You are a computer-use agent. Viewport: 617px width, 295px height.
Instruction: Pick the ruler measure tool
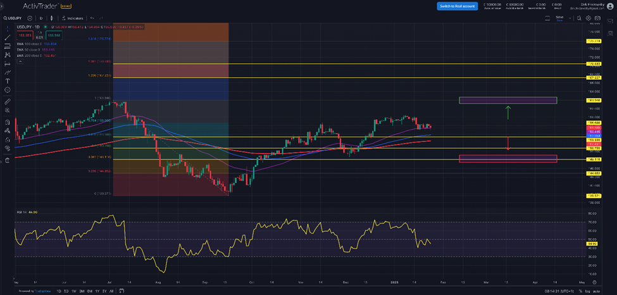[8, 101]
